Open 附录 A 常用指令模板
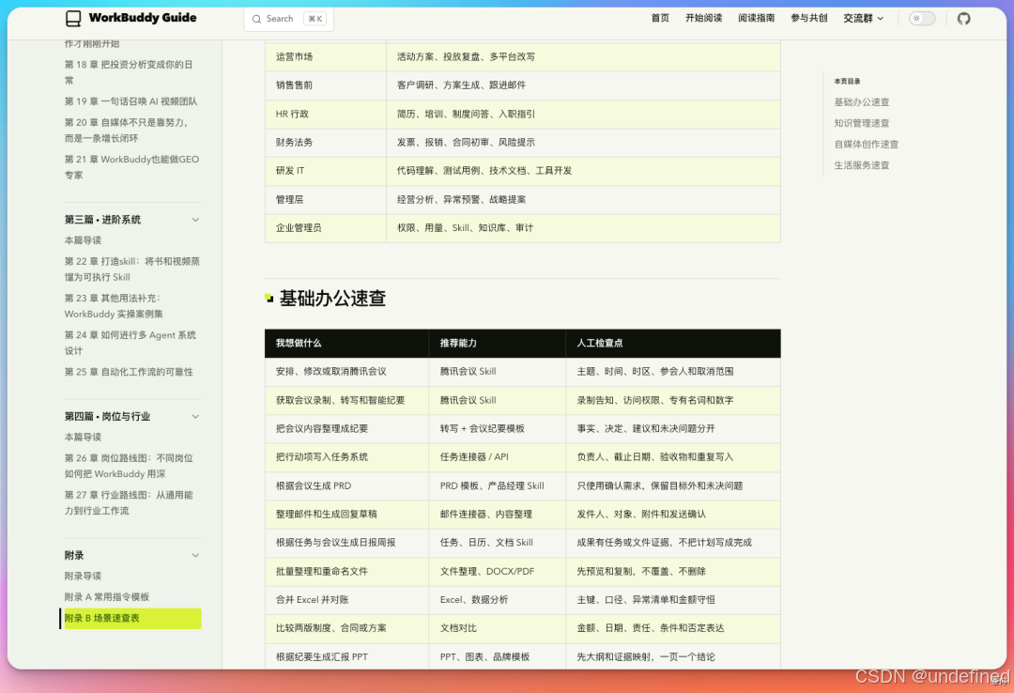This screenshot has height=693, width=1014. tap(107, 597)
